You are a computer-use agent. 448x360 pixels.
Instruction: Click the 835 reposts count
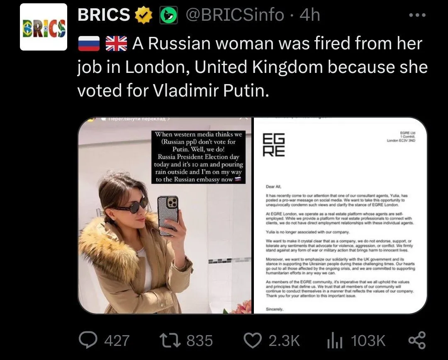[x=200, y=341]
